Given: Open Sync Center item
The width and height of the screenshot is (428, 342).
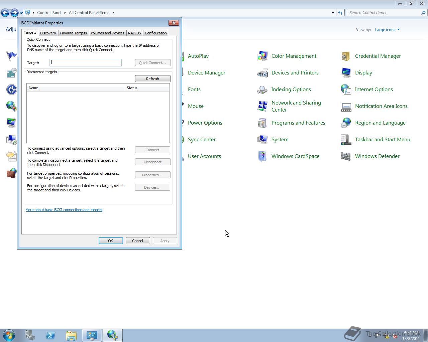Looking at the screenshot, I should point(202,140).
